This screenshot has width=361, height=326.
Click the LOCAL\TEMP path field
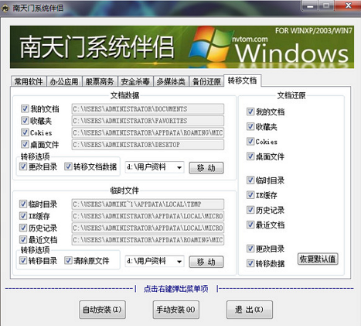(x=148, y=204)
